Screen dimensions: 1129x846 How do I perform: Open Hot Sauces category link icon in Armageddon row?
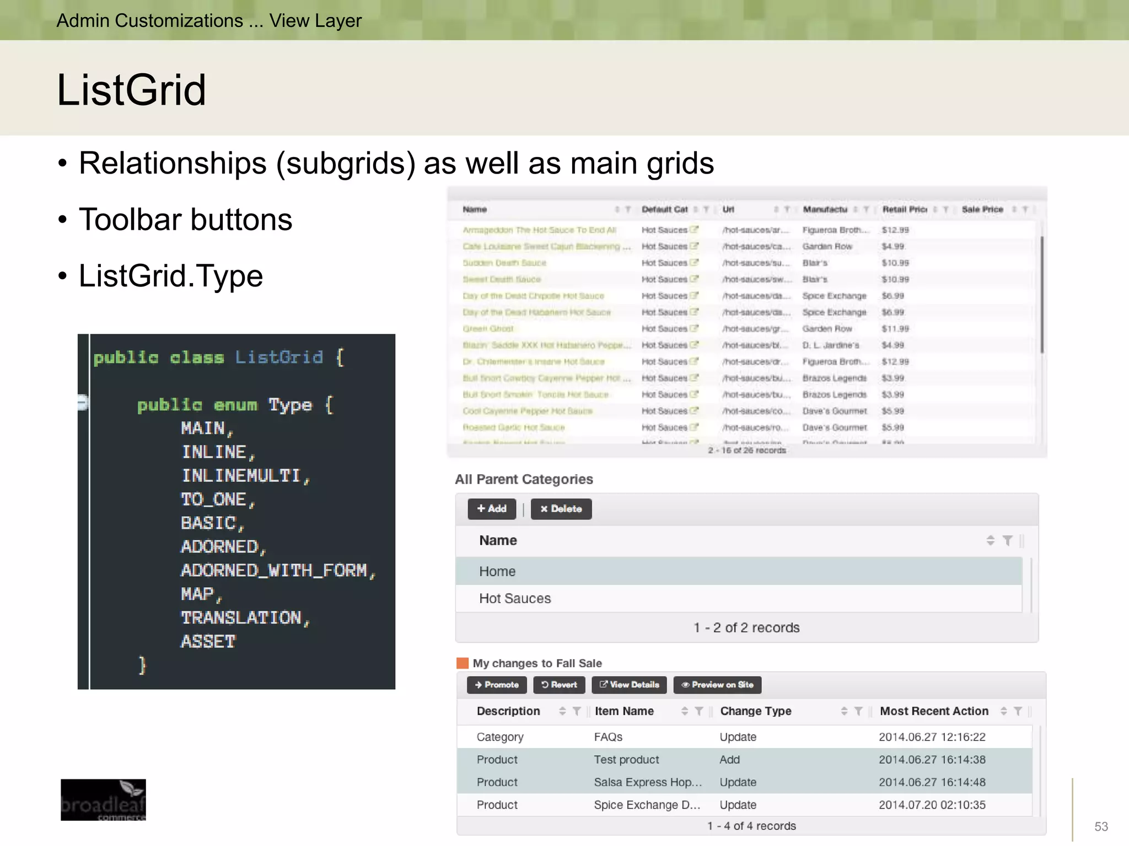pos(694,230)
